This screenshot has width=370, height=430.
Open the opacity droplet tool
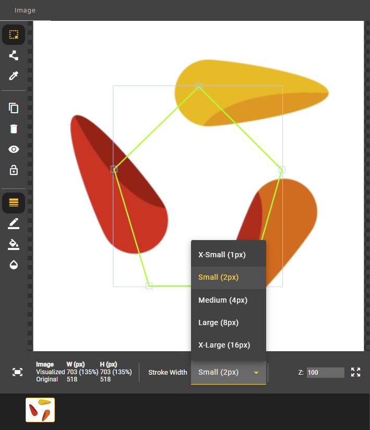tap(14, 265)
